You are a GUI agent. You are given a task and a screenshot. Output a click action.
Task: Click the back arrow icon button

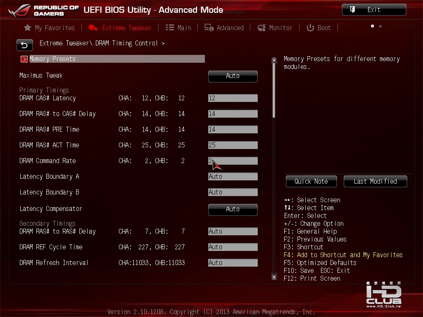tap(24, 45)
